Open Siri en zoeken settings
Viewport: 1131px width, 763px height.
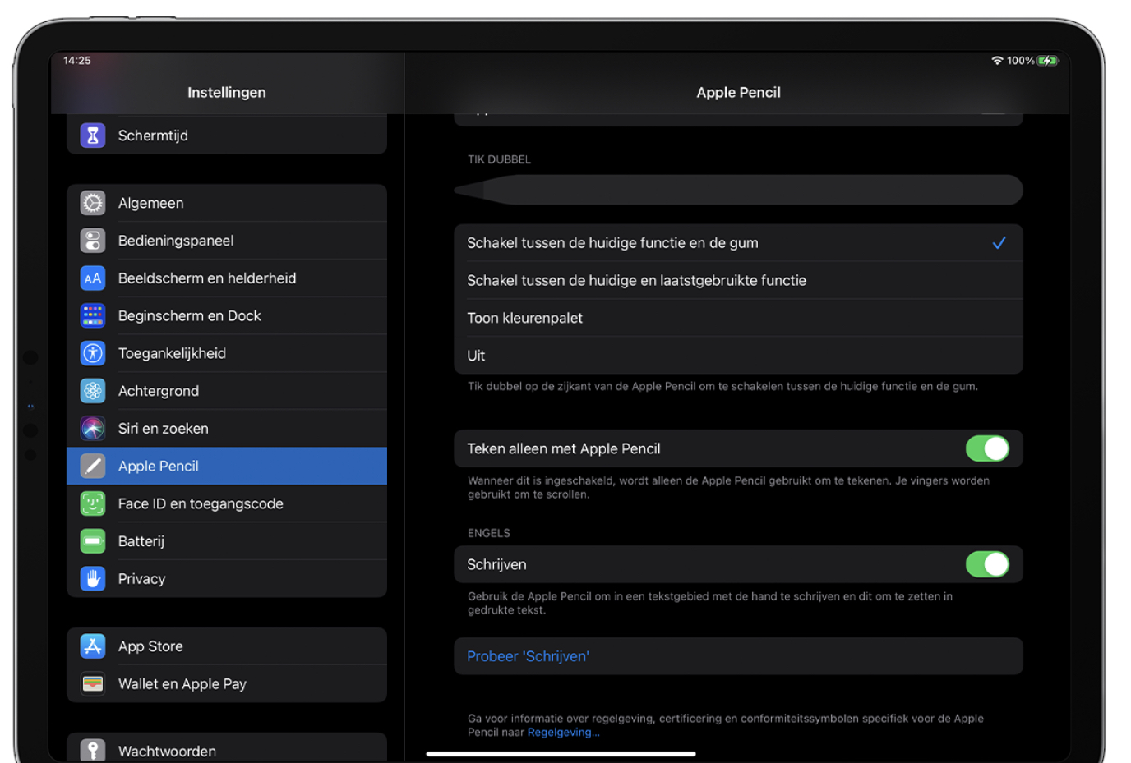[x=227, y=429]
